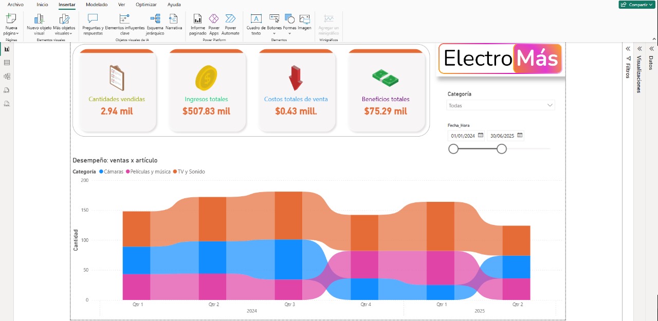Viewport: 658px width, 321px height.
Task: Click the start date field 01/01/2024
Action: (x=463, y=136)
